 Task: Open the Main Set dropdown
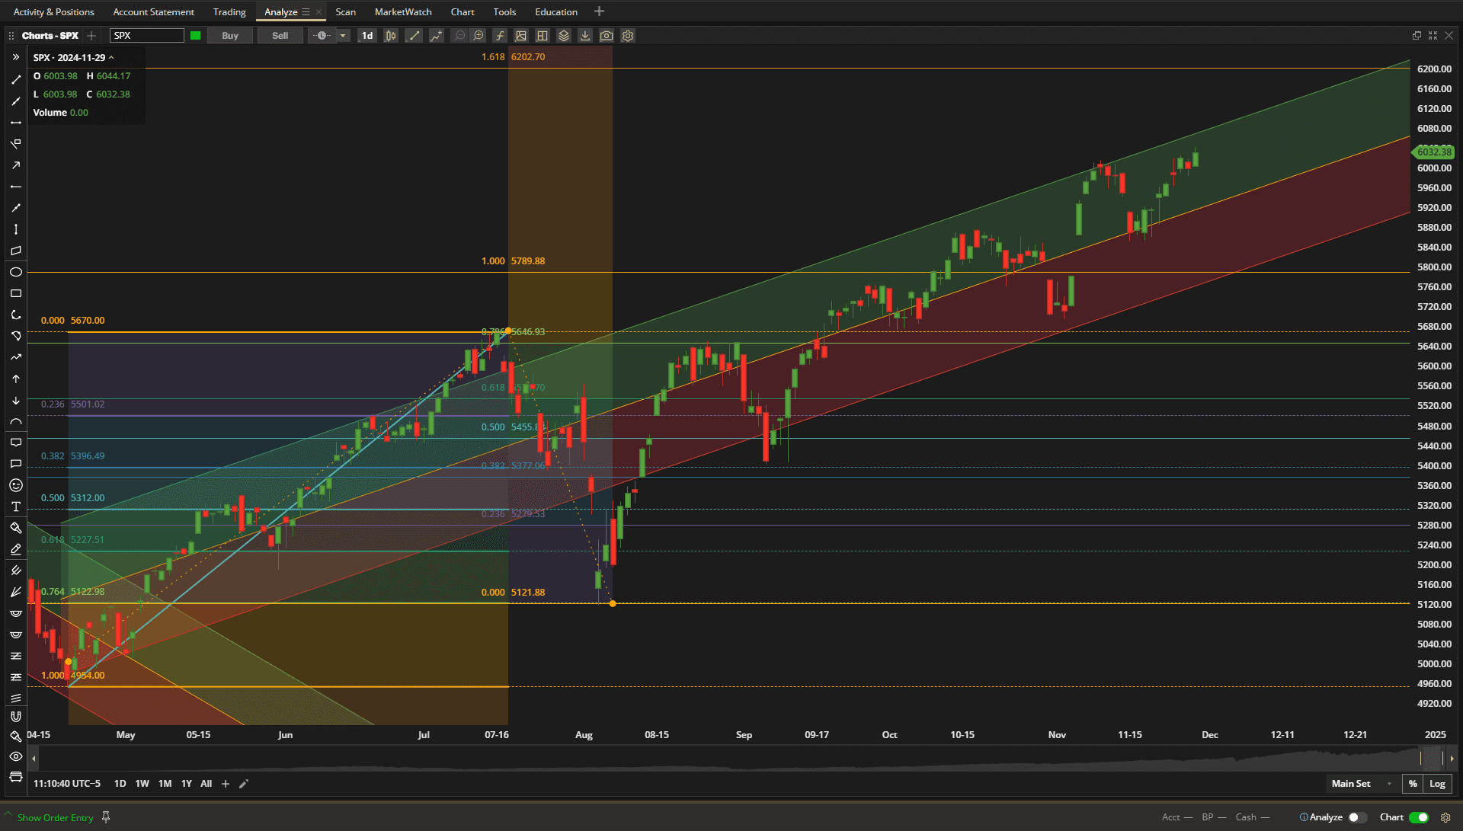coord(1362,784)
